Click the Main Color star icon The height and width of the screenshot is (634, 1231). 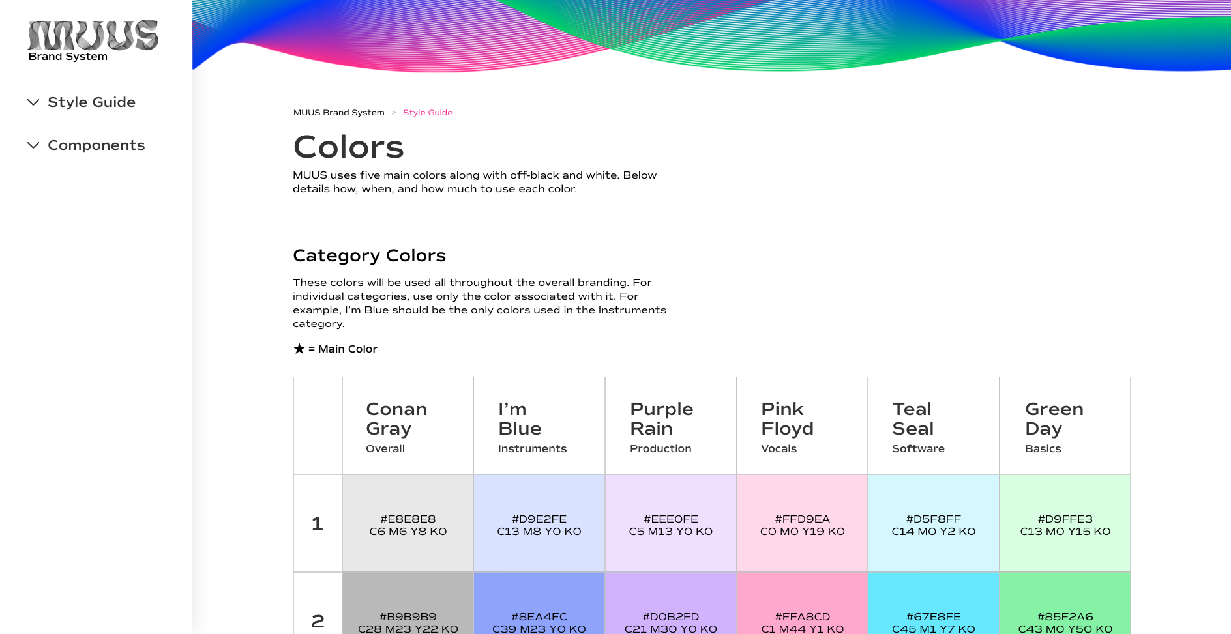click(x=299, y=349)
